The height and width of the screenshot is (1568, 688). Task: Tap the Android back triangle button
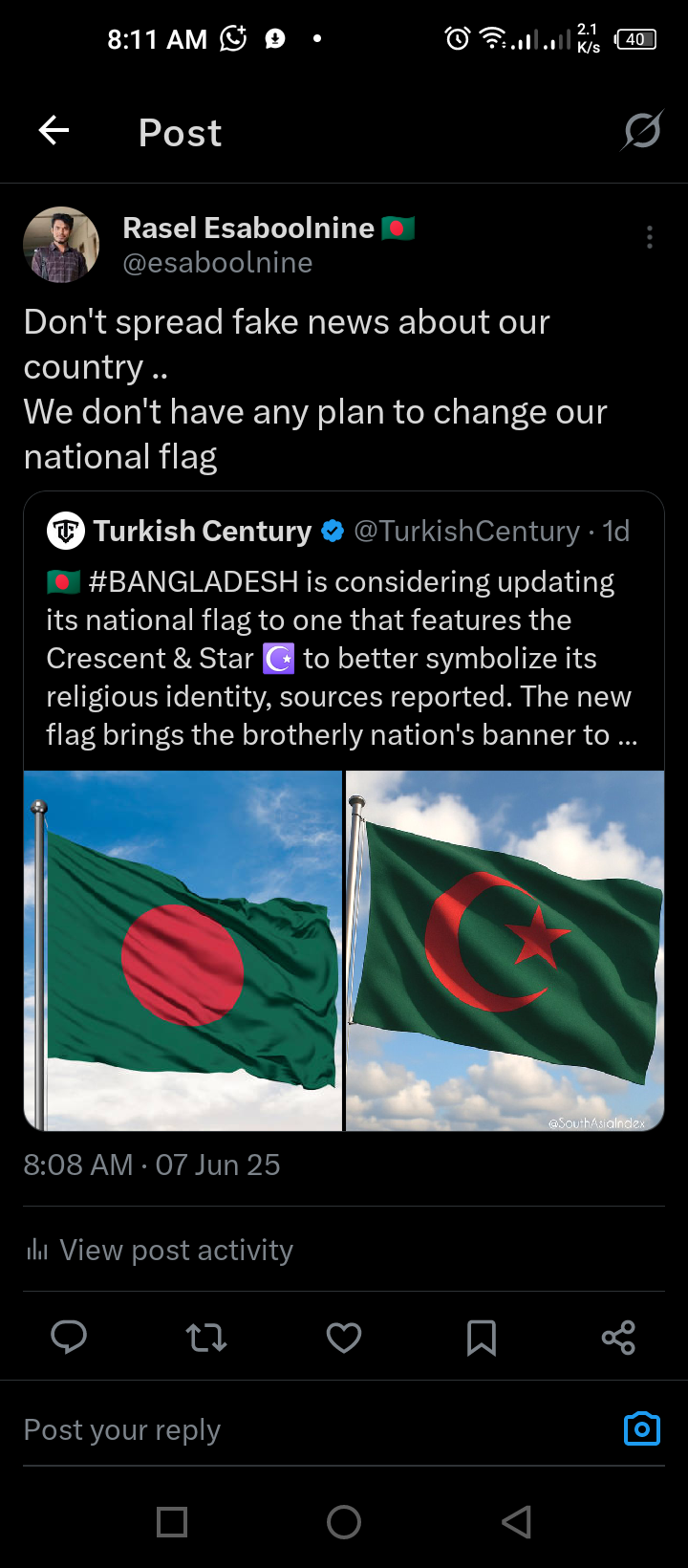tap(517, 1521)
